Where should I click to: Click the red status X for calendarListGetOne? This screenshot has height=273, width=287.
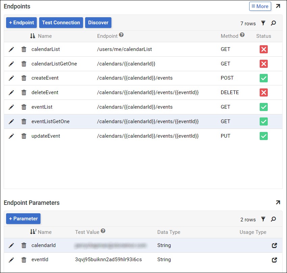click(264, 63)
